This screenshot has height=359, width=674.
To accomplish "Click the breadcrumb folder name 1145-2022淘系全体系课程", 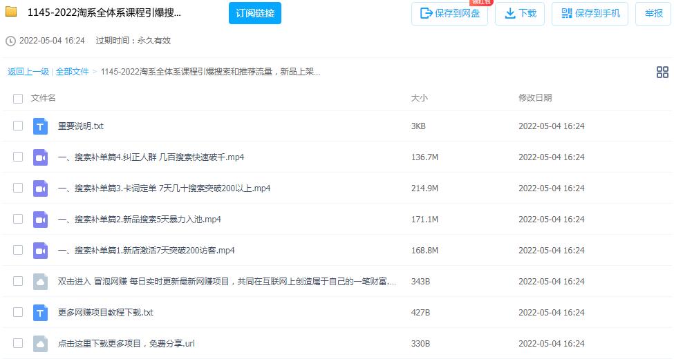I will [x=210, y=72].
